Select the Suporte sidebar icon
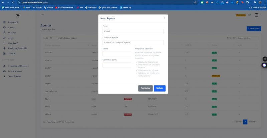 click(x=4, y=53)
